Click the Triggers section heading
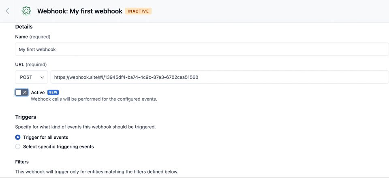The width and height of the screenshot is (389, 178). pyautogui.click(x=26, y=117)
